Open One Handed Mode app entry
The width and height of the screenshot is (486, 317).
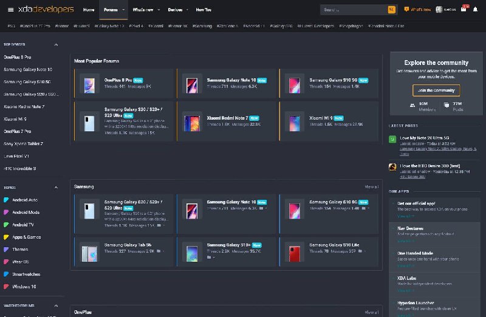point(415,253)
